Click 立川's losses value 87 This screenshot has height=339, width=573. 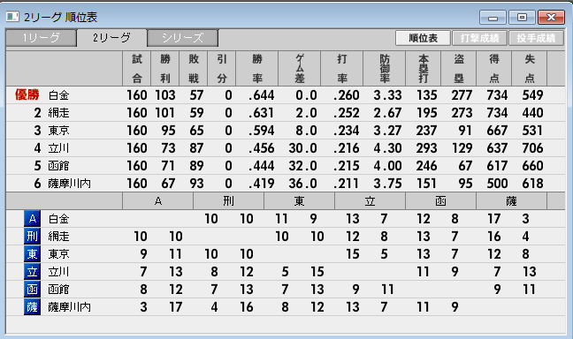[x=196, y=148]
